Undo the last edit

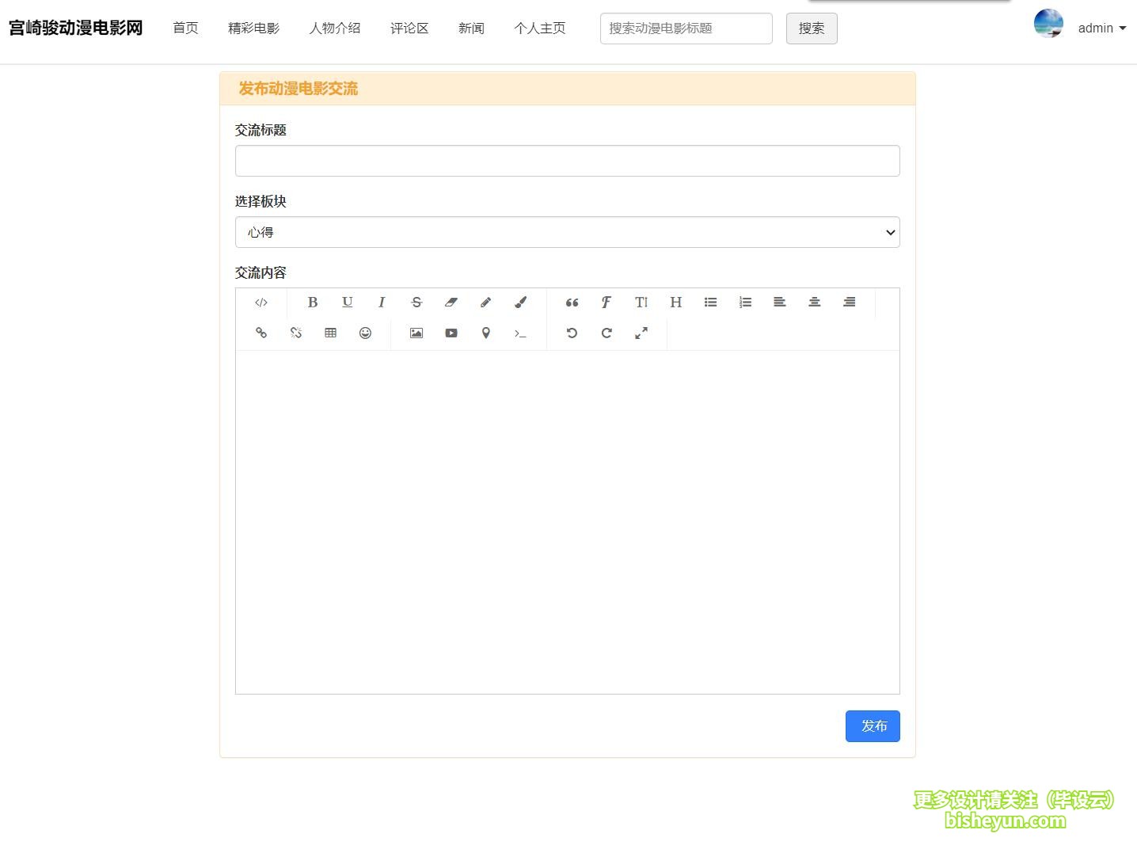[572, 333]
